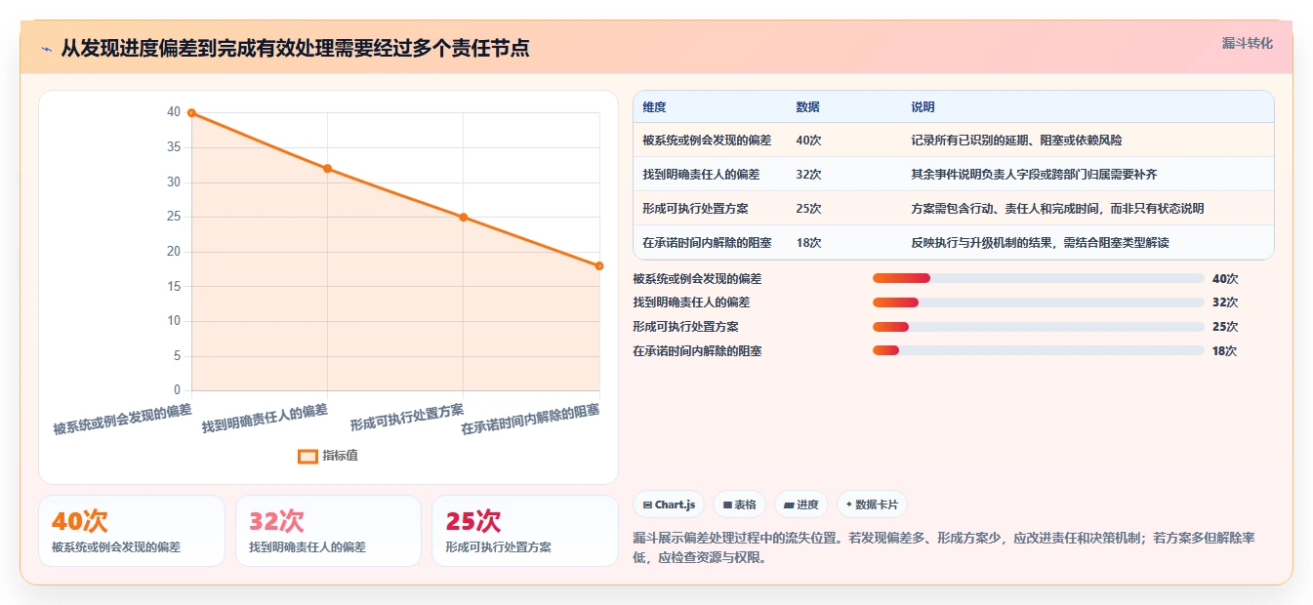
Task: Click x-axis label 被系统或例会发现的偏差 in chart
Action: click(122, 420)
